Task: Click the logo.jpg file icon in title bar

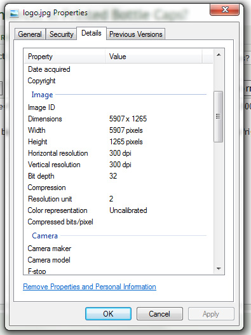Action: coord(15,13)
